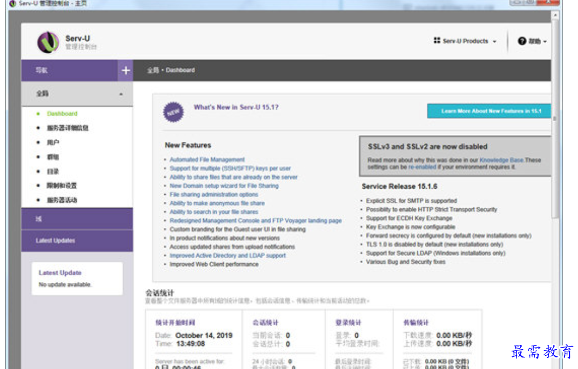Click the purple NEW badge icon
This screenshot has width=578, height=369.
pos(173,112)
